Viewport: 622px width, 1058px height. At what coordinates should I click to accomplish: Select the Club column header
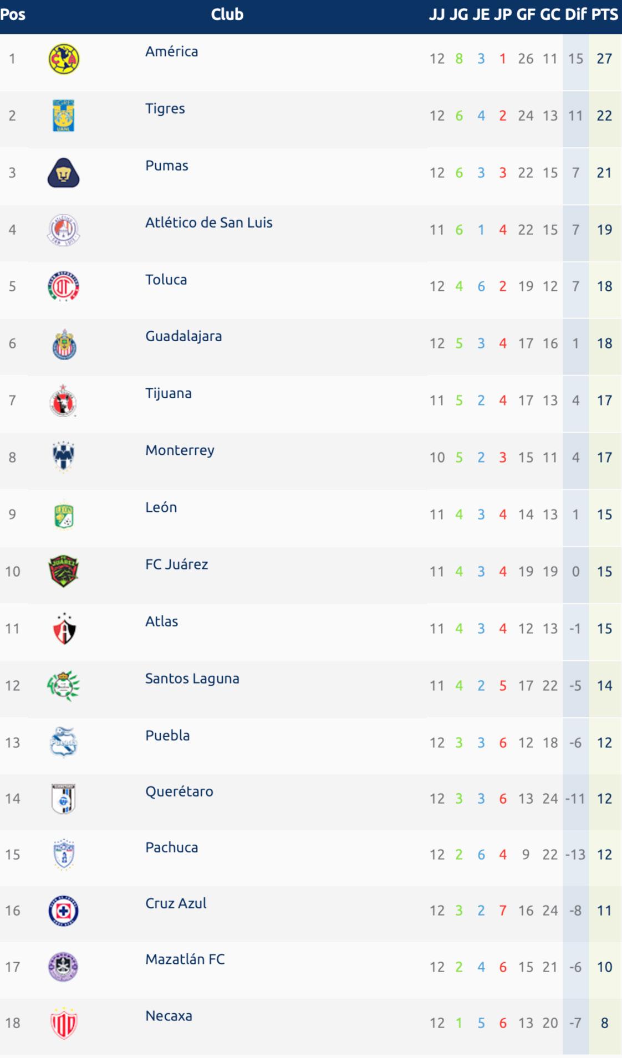tap(227, 14)
